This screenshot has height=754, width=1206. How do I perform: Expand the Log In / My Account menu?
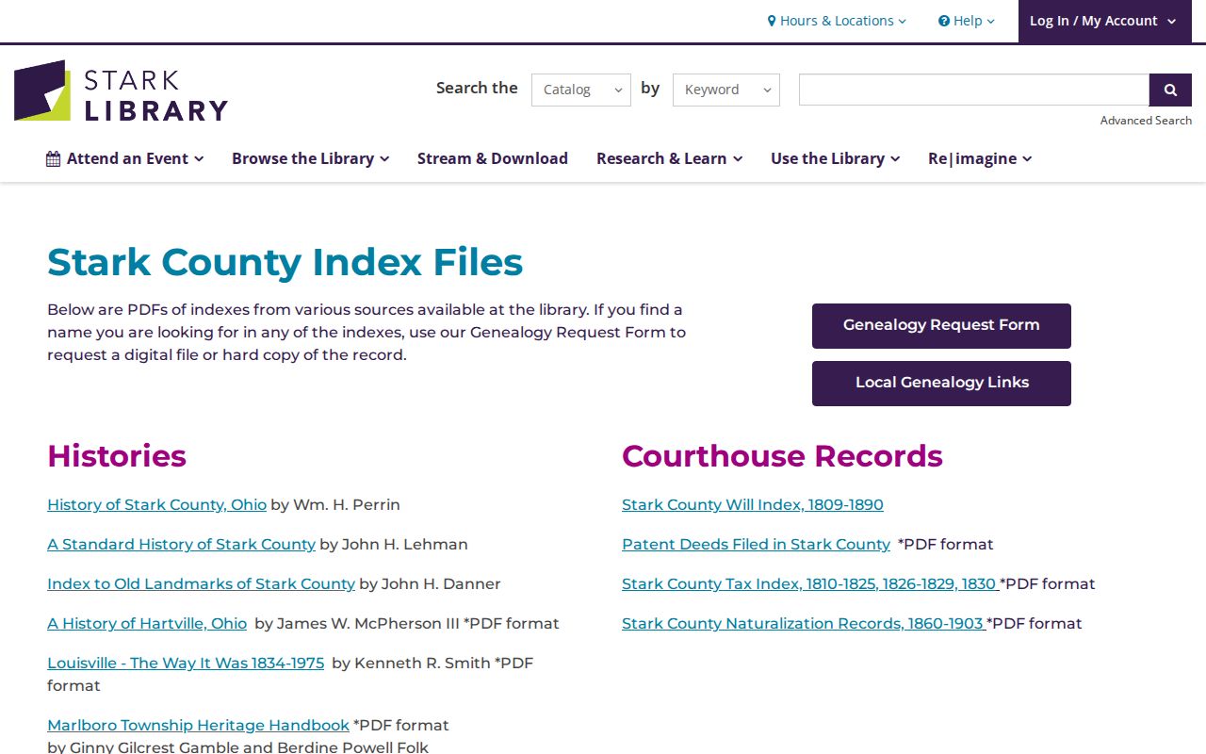[1105, 21]
